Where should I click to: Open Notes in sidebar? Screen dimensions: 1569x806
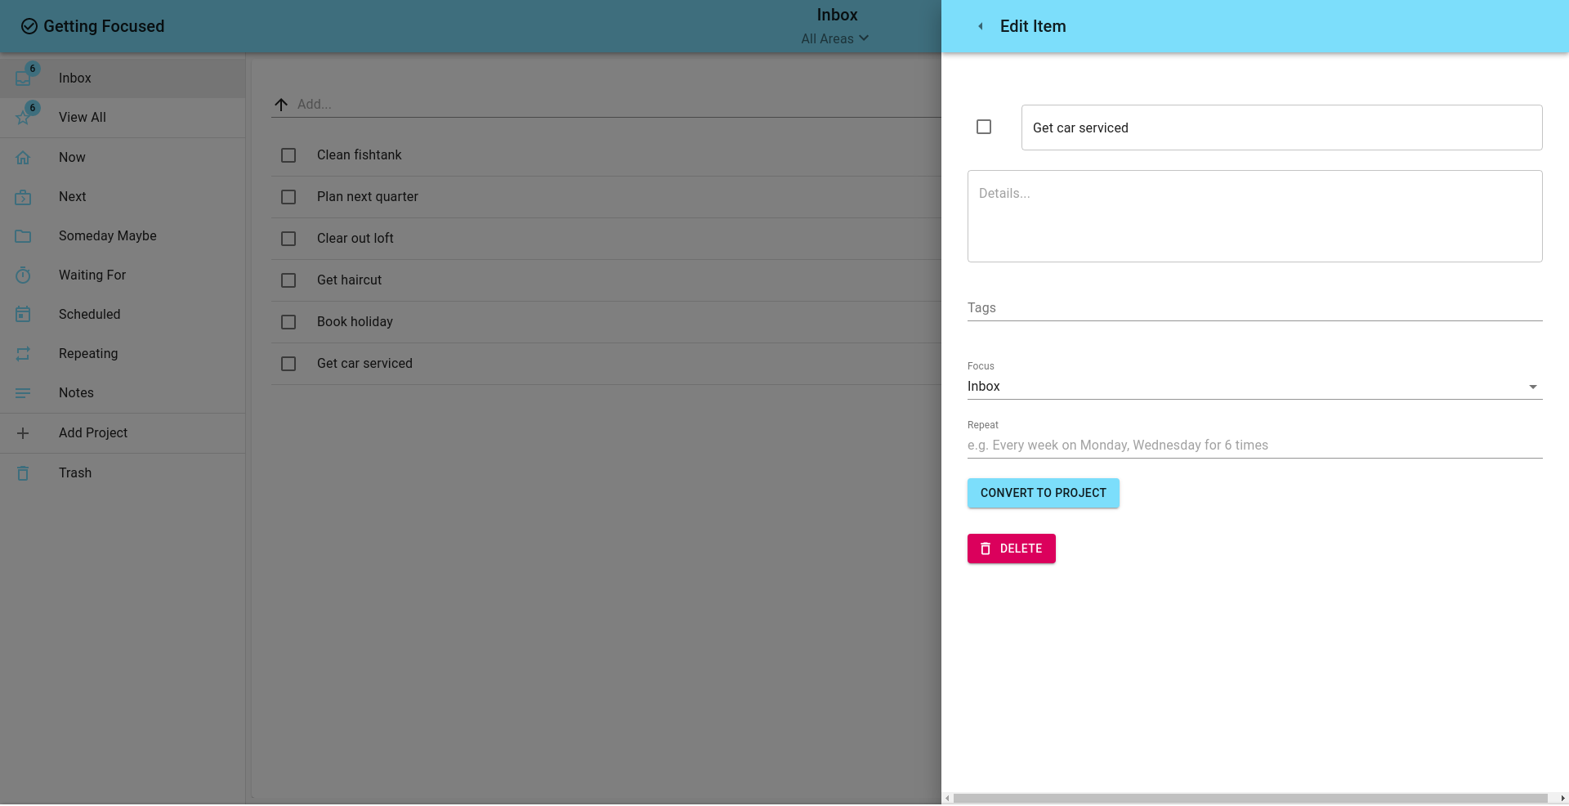tap(123, 393)
